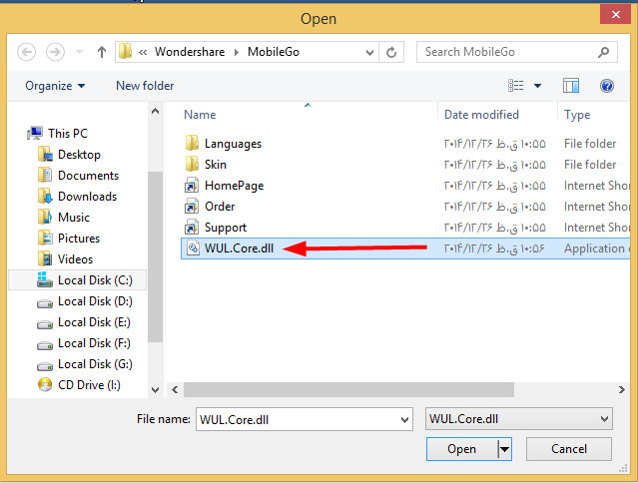Screen dimensions: 638x483
Task: Create a New folder
Action: [x=145, y=86]
